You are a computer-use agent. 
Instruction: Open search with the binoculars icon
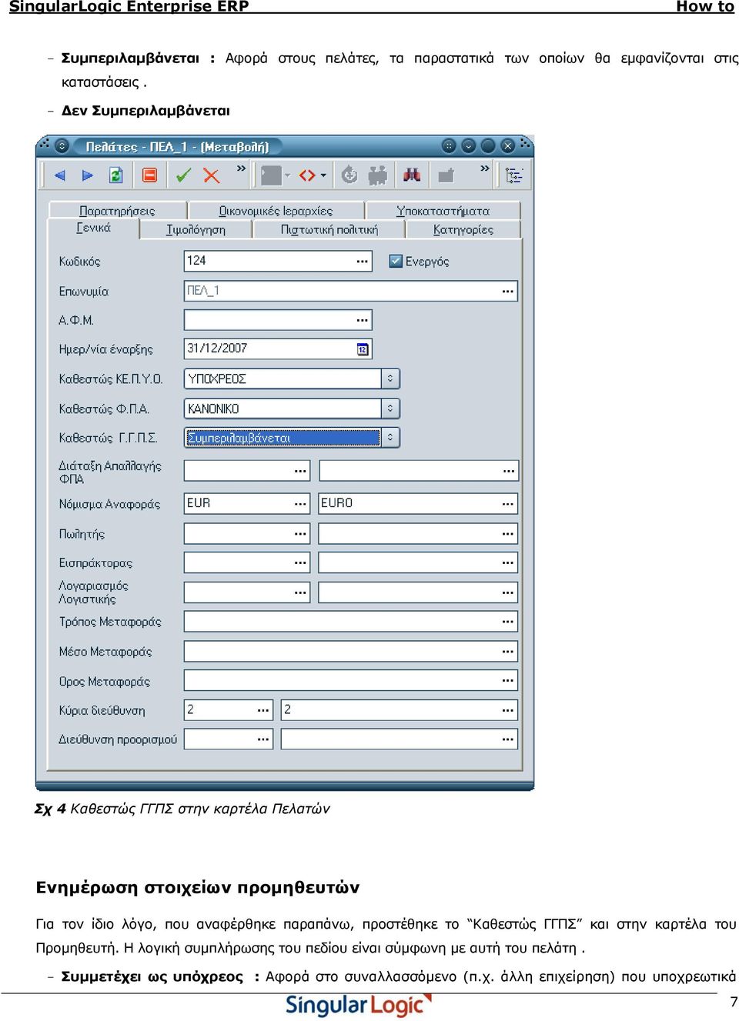click(412, 175)
